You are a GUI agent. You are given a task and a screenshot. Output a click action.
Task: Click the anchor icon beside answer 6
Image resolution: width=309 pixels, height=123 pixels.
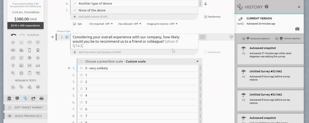pos(205,3)
